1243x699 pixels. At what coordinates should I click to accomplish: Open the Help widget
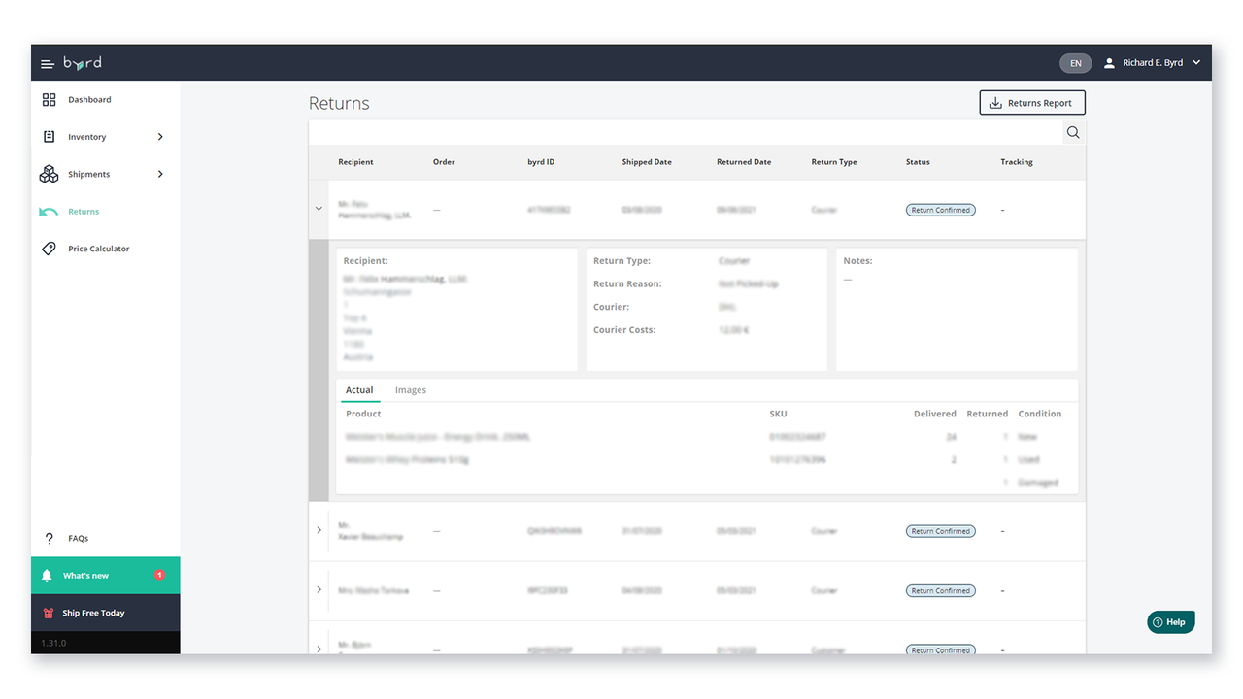point(1170,621)
